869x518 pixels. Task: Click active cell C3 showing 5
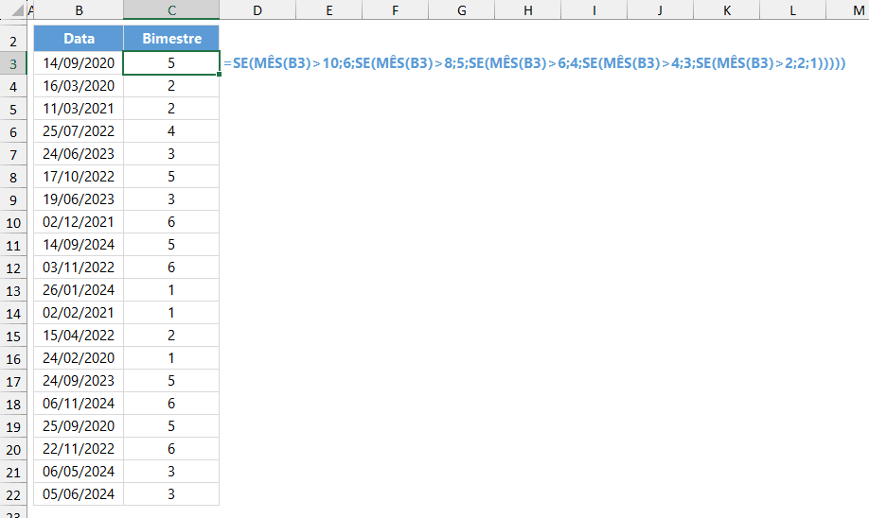point(171,63)
